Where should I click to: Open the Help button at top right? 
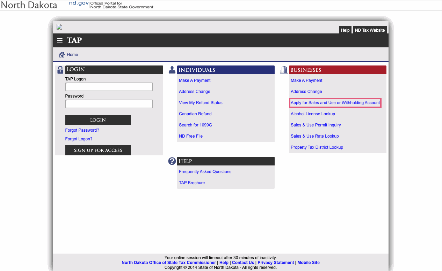pyautogui.click(x=345, y=30)
